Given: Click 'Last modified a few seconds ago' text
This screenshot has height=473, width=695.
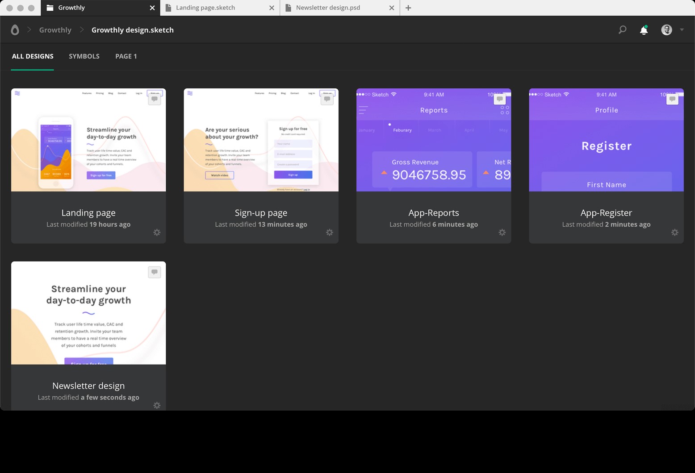Looking at the screenshot, I should [88, 397].
